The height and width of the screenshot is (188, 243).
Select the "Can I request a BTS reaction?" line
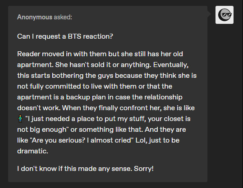pyautogui.click(x=65, y=36)
